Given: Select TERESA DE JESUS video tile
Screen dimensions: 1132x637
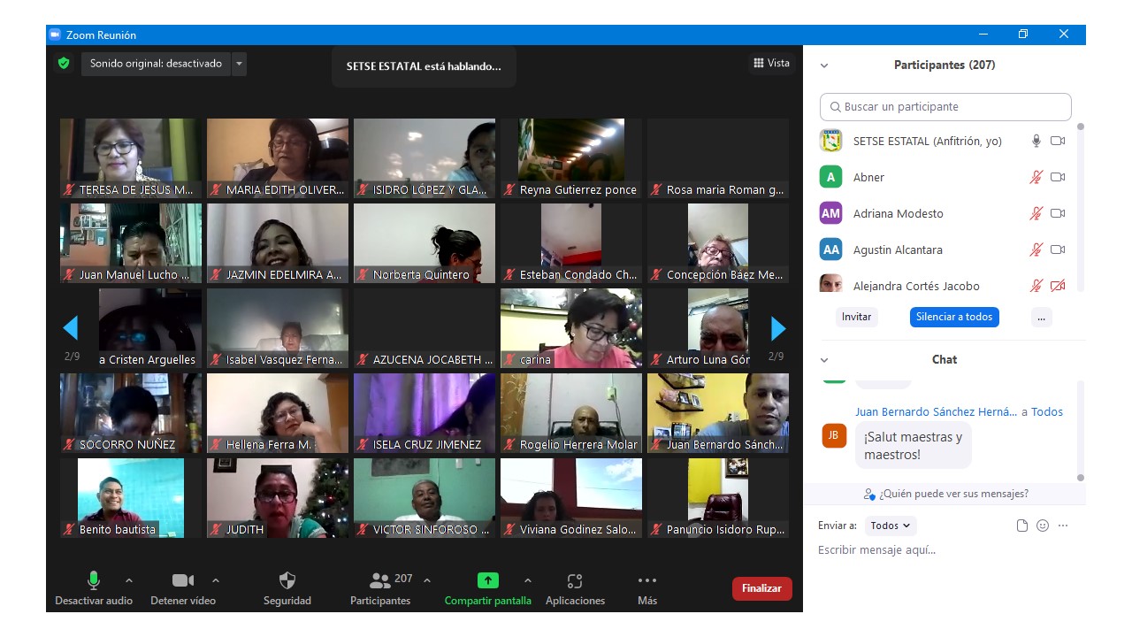Looking at the screenshot, I should click(131, 158).
